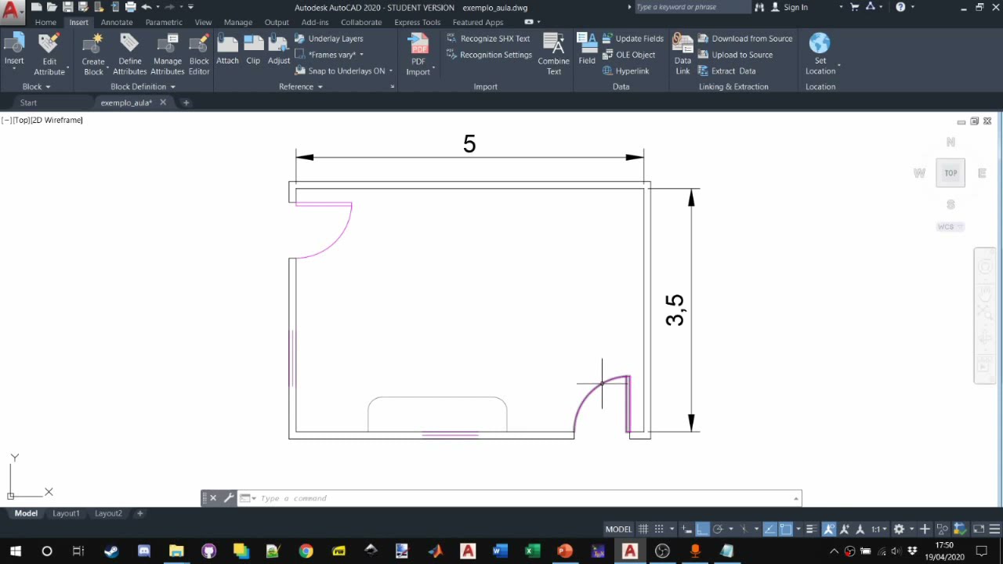Click the Create Block icon
Screen dimensions: 1003x564
click(x=93, y=54)
